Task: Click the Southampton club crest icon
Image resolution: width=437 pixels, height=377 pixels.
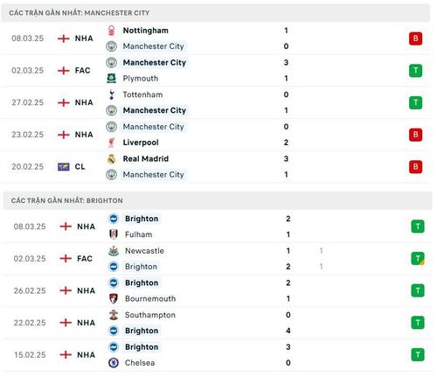Action: tap(114, 315)
